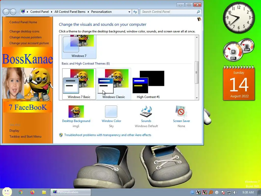
Task: Open the Action Center flag icon
Action: pos(223,192)
